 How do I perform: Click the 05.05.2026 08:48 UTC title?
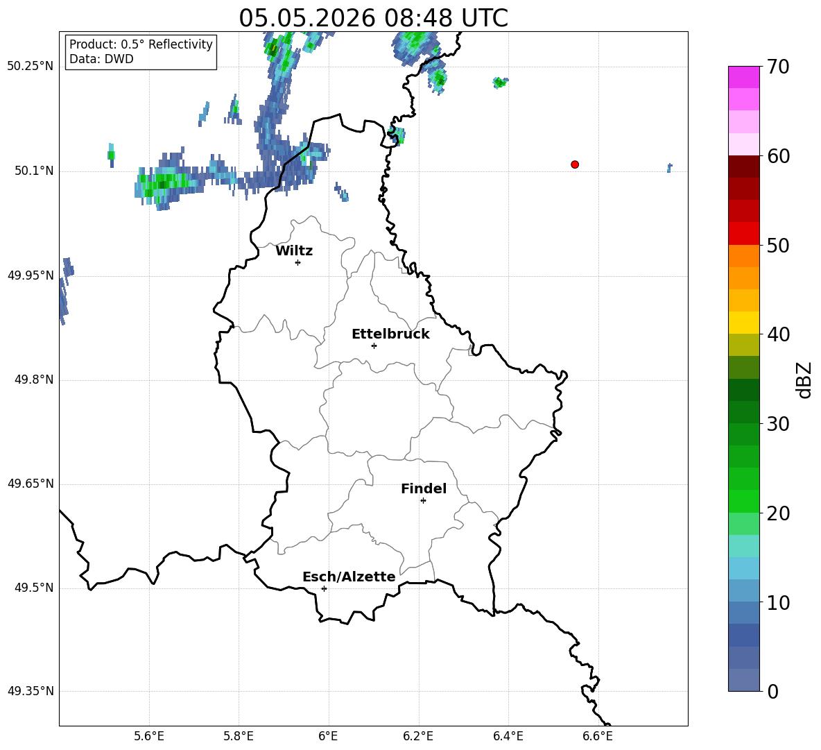click(x=373, y=18)
